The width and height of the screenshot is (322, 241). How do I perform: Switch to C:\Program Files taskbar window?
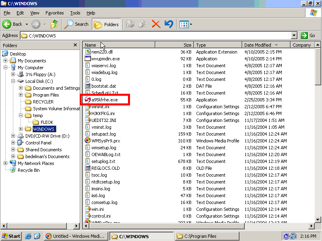[x=207, y=236]
